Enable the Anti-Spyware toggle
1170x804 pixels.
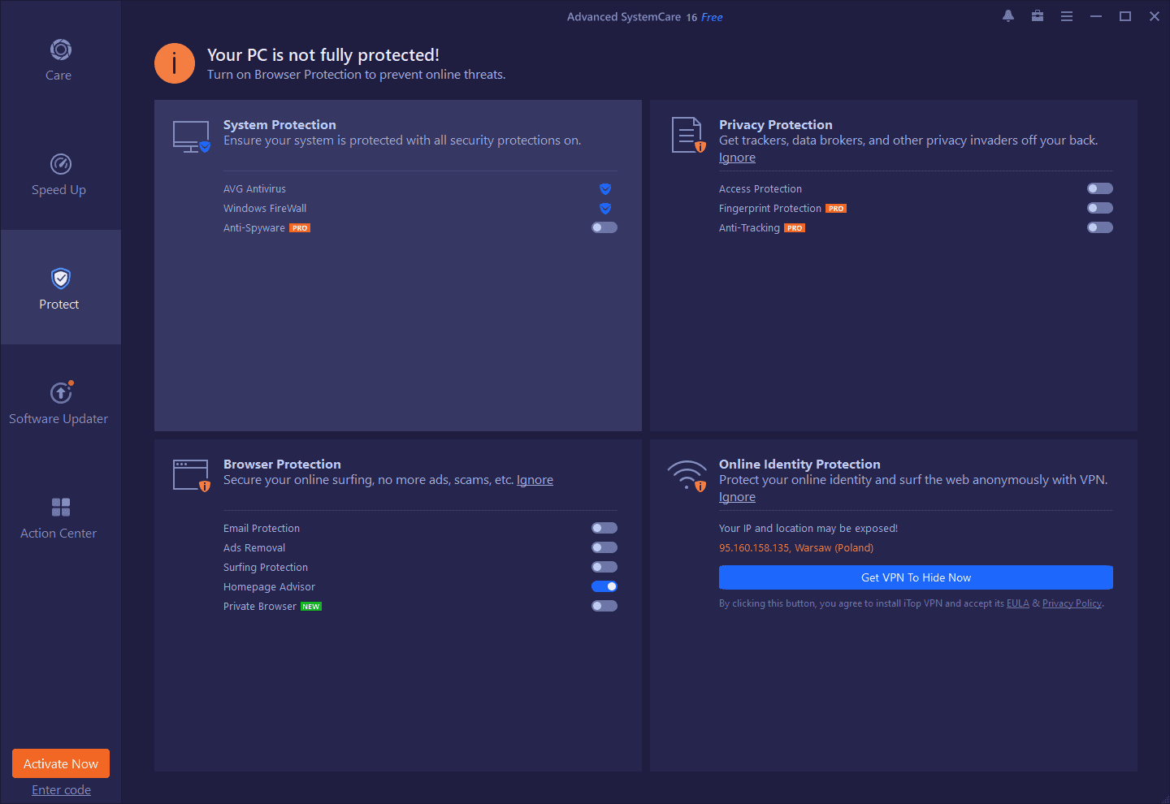pyautogui.click(x=604, y=227)
